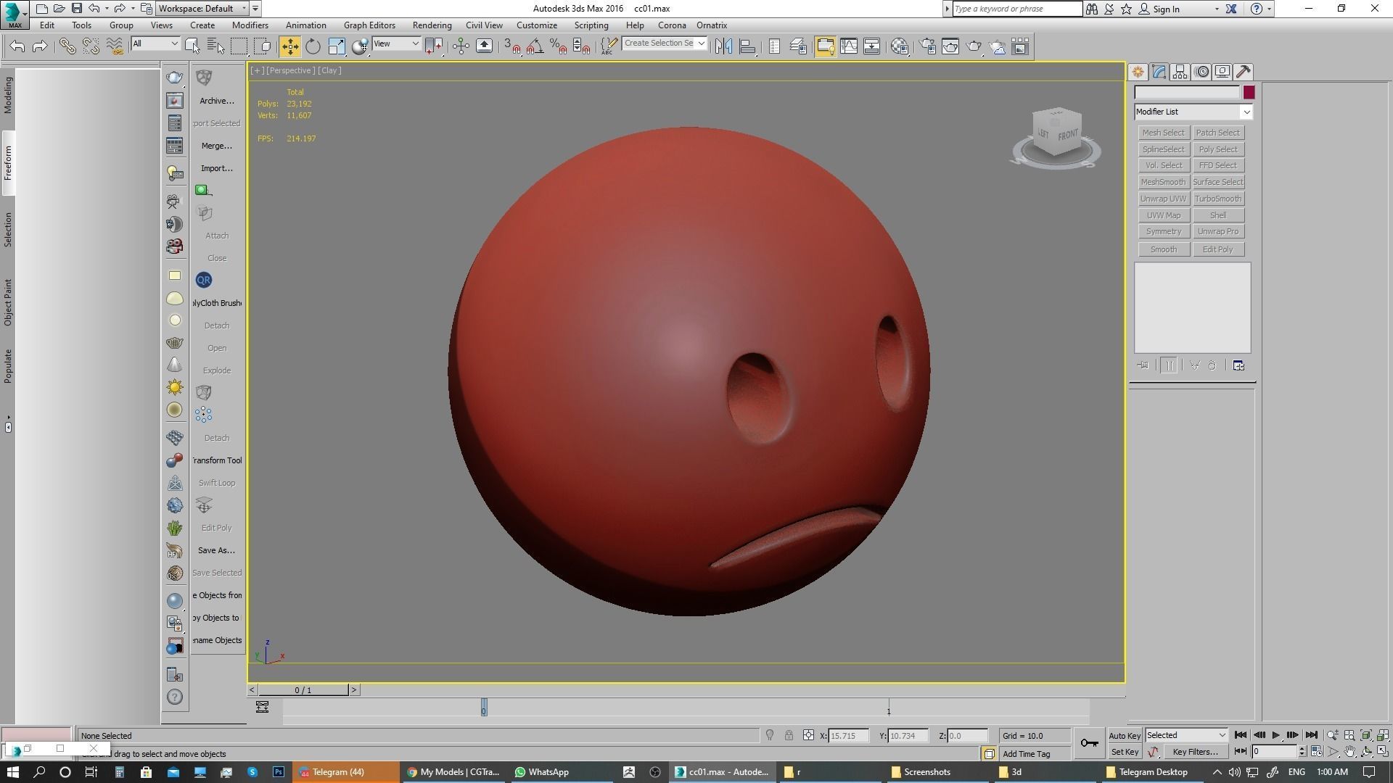The height and width of the screenshot is (783, 1393).
Task: Click the Edit Poly modifier button
Action: coord(1218,249)
